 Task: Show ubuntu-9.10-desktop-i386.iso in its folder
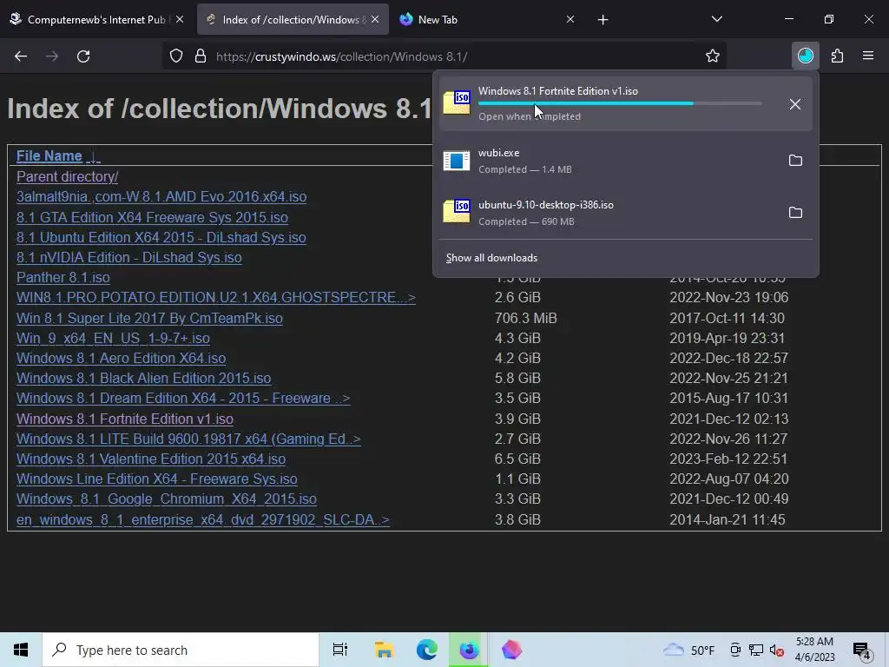pyautogui.click(x=795, y=213)
